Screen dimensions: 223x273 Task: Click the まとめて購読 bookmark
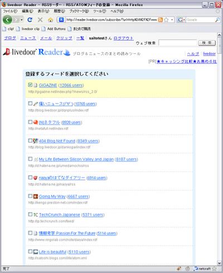click(x=79, y=29)
